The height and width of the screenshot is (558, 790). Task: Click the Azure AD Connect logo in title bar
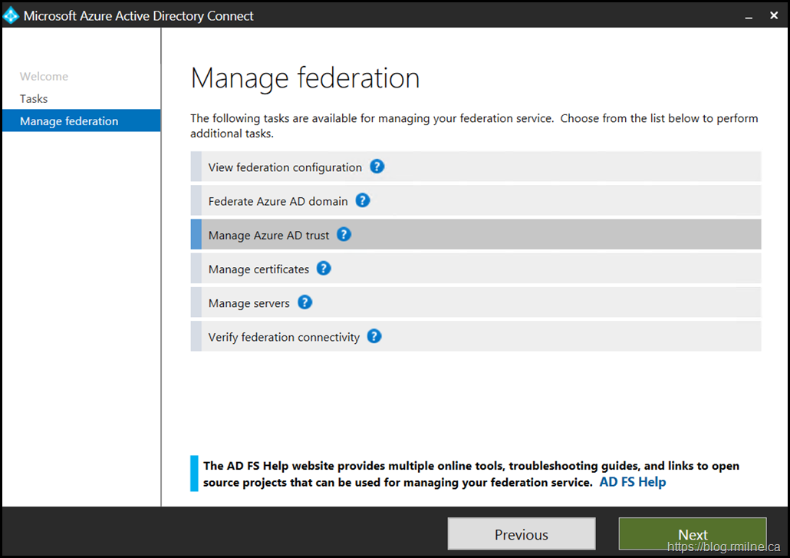tap(12, 15)
